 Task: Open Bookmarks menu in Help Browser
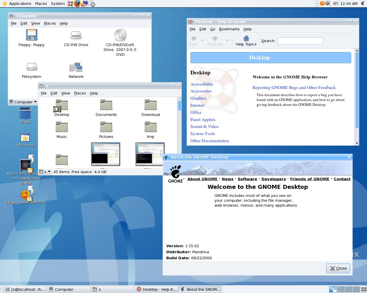pos(229,29)
